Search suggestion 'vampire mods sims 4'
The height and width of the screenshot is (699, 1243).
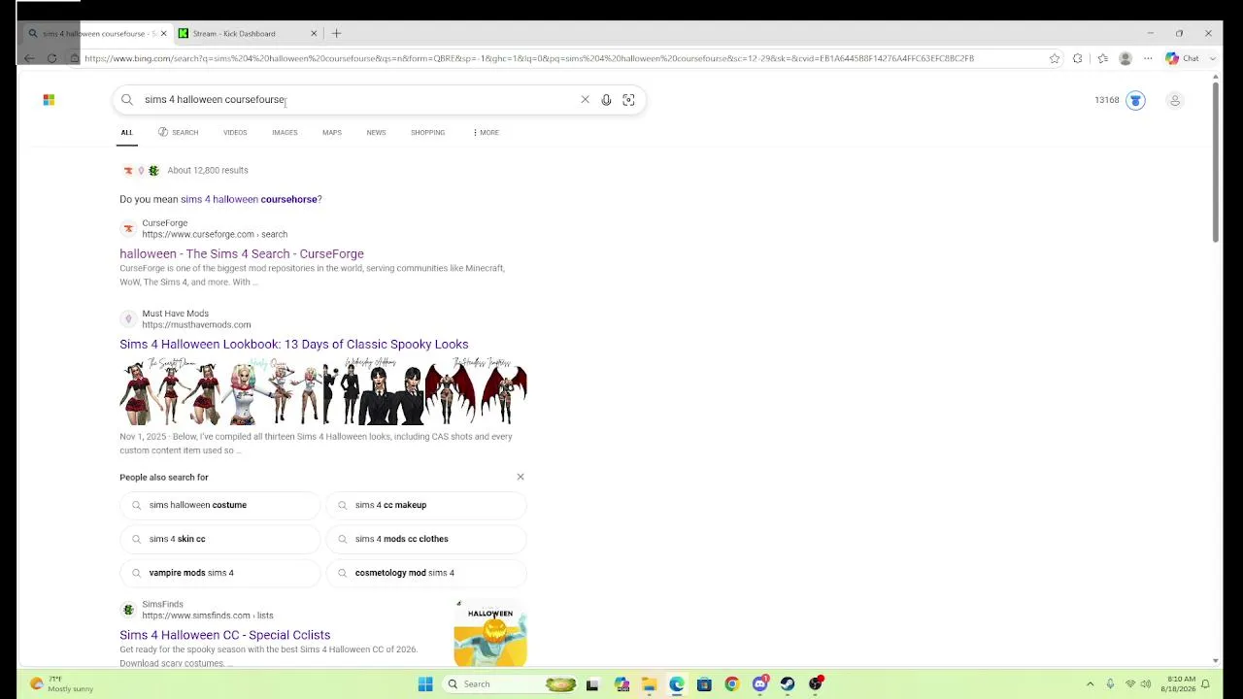coord(220,573)
